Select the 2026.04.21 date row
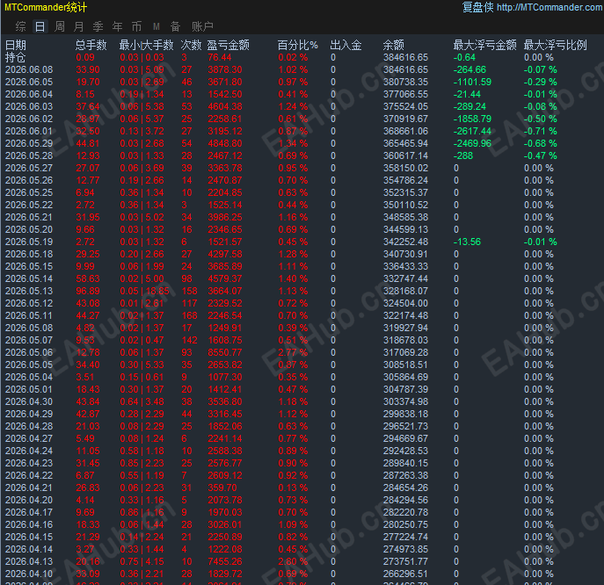 tap(29, 487)
